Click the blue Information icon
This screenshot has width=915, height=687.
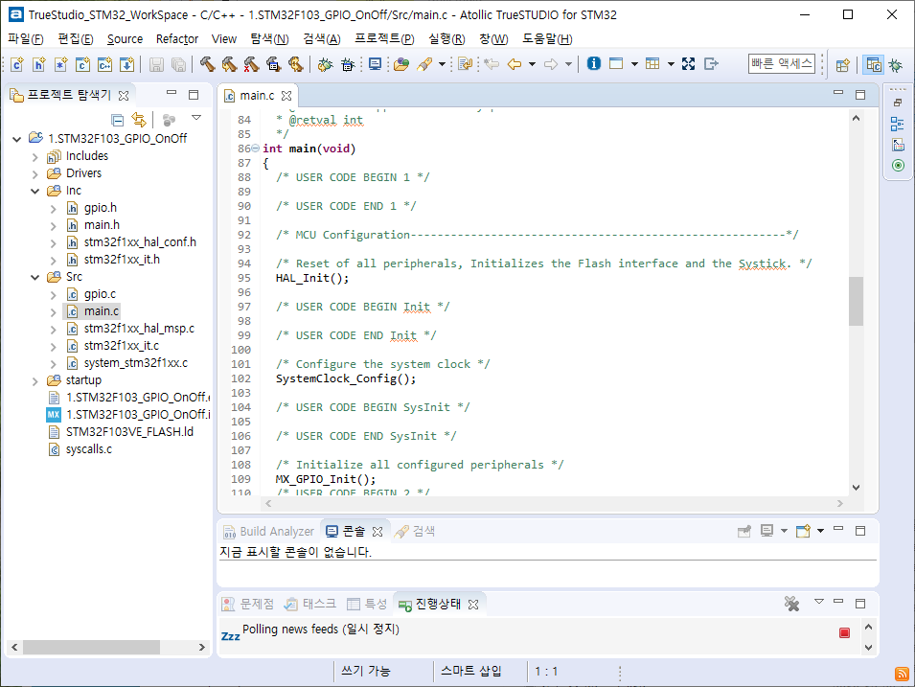click(594, 63)
